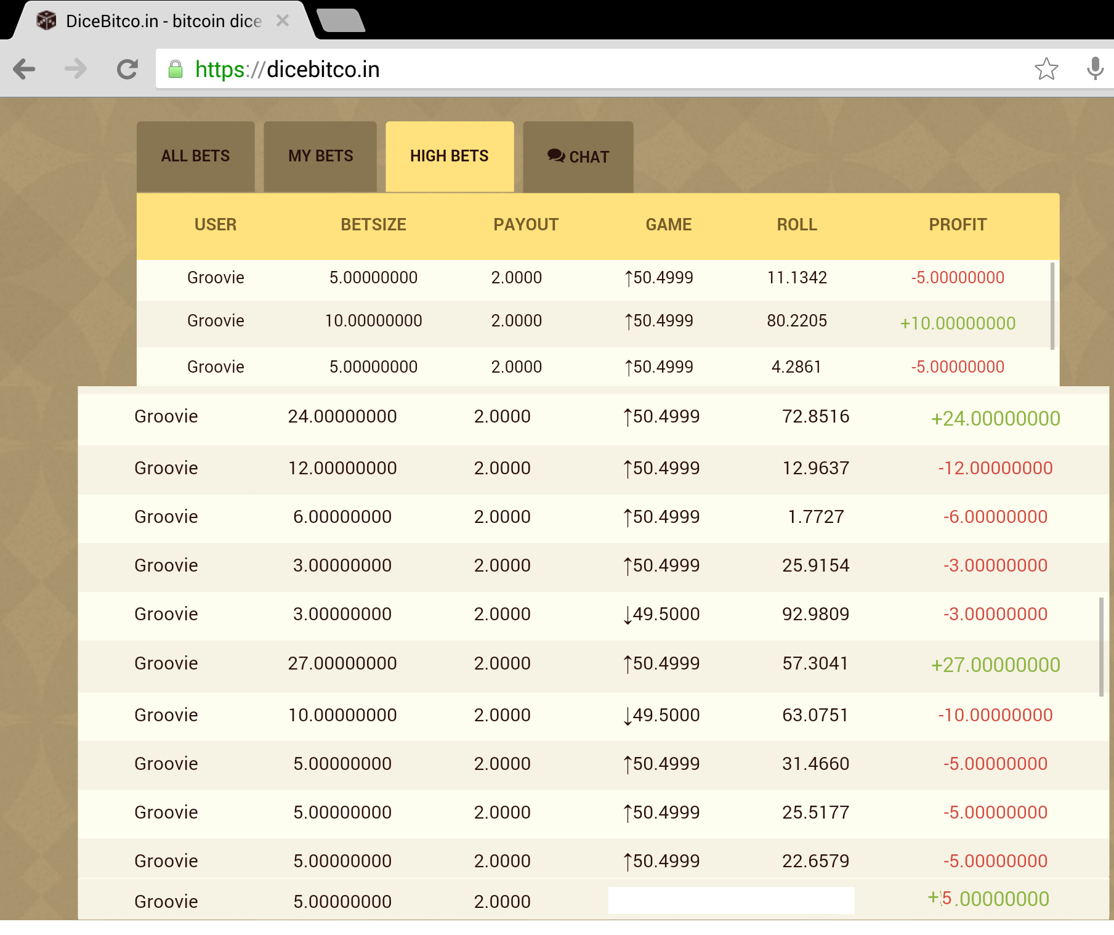Click Groovie user in the 11.1342 row
This screenshot has width=1114, height=935.
click(216, 278)
